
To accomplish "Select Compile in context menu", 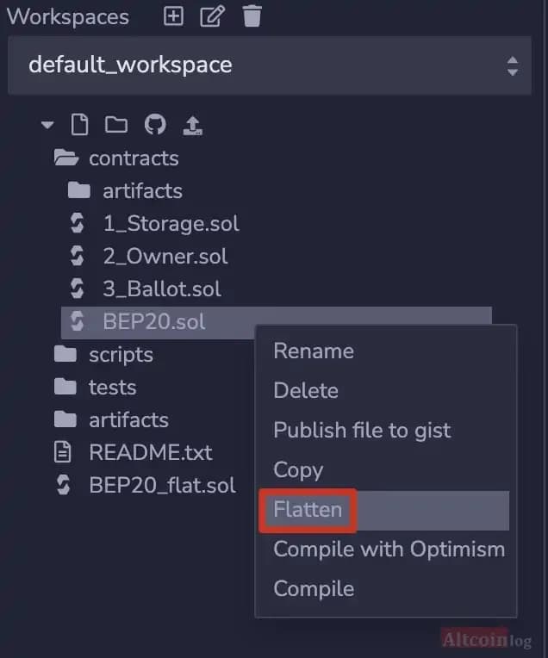I will (314, 589).
